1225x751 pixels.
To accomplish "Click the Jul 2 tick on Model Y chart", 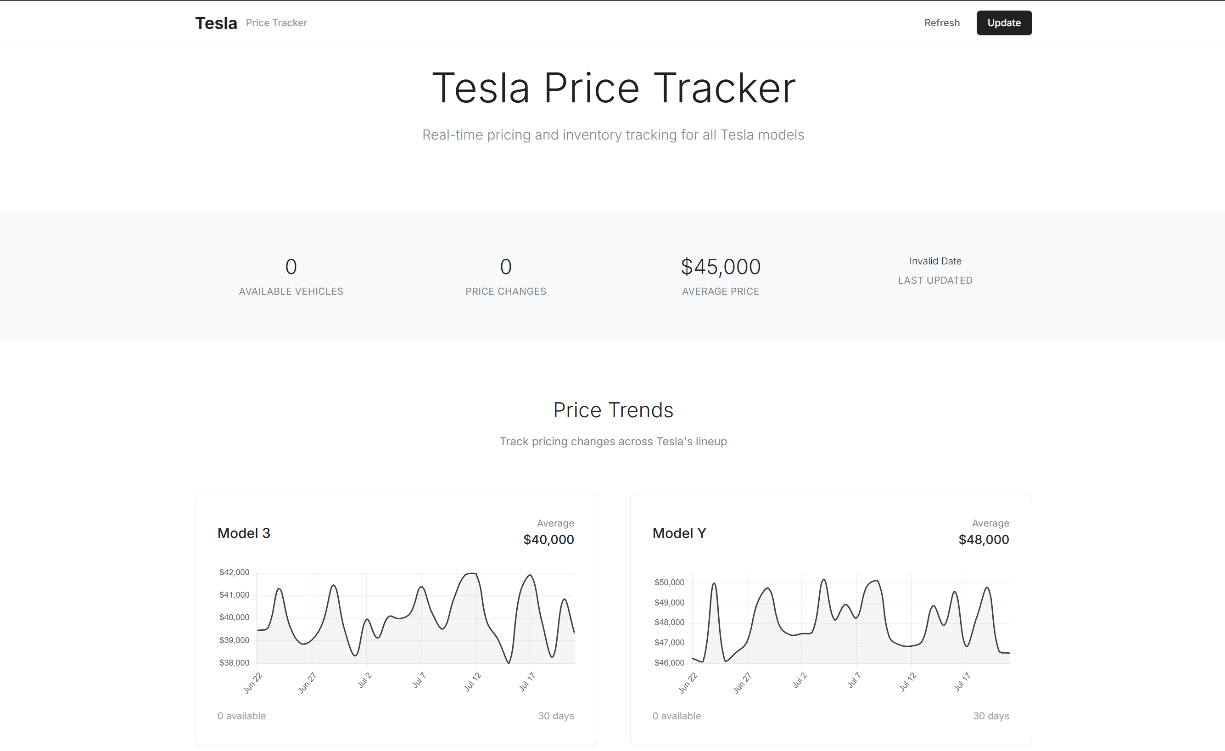I will [x=800, y=680].
